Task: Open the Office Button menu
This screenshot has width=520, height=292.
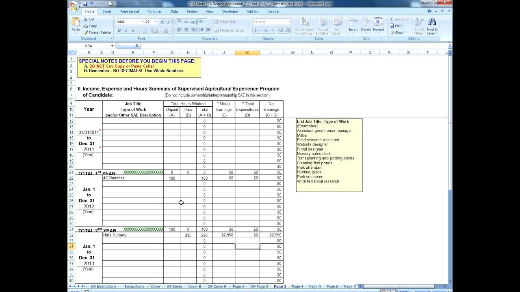Action: (x=74, y=6)
